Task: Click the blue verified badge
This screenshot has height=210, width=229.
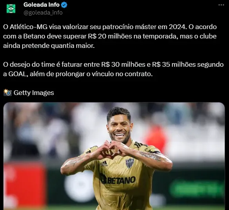Action: 64,5
